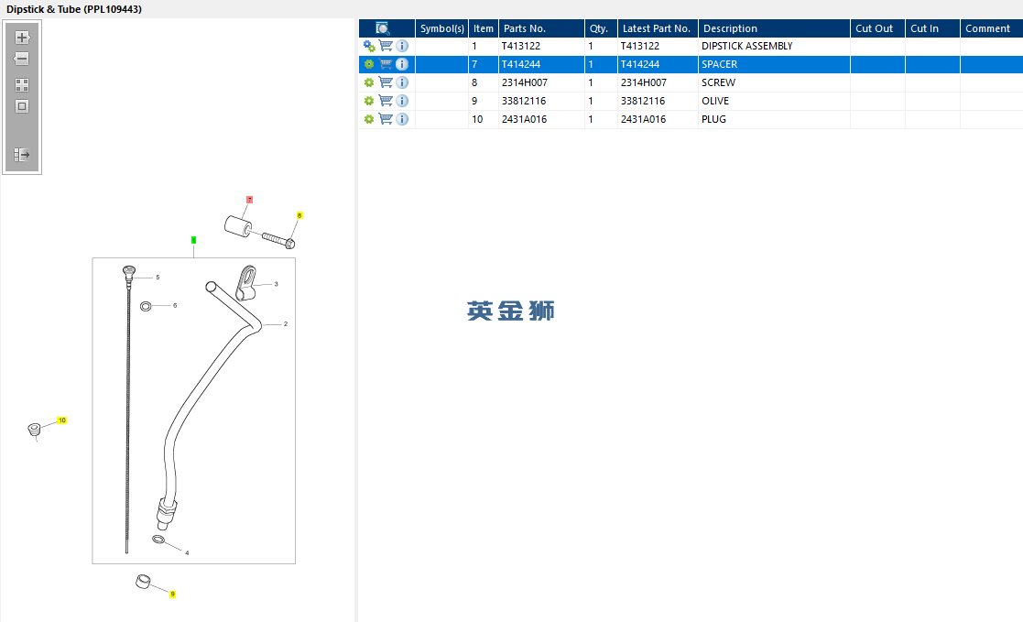The image size is (1023, 622).
Task: Zoom out of the parts diagram
Action: 22,59
